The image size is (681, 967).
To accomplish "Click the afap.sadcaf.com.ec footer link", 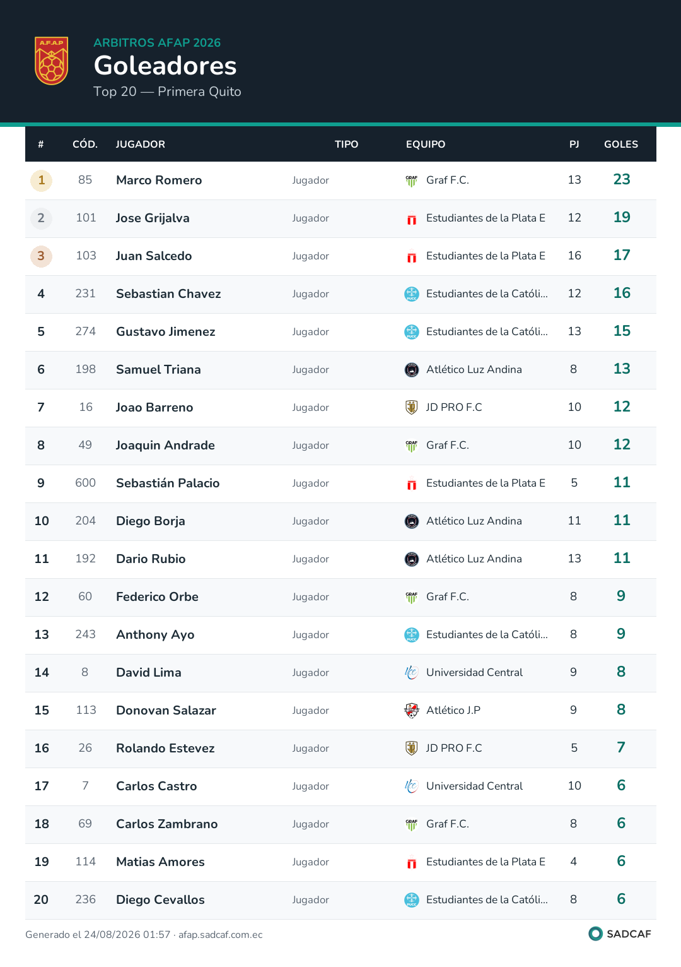I will point(221,935).
